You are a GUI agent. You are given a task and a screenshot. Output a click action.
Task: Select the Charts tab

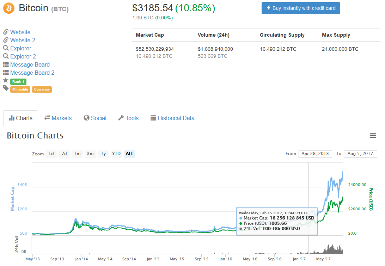click(20, 118)
